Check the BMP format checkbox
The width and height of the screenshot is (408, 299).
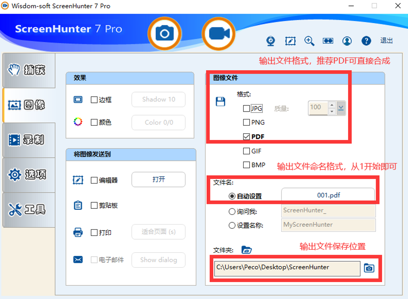click(x=246, y=165)
